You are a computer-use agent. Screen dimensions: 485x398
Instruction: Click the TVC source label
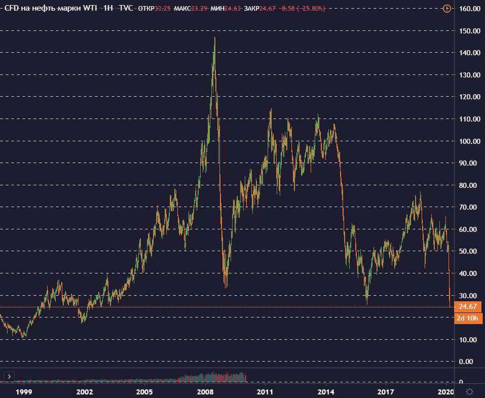[x=126, y=8]
